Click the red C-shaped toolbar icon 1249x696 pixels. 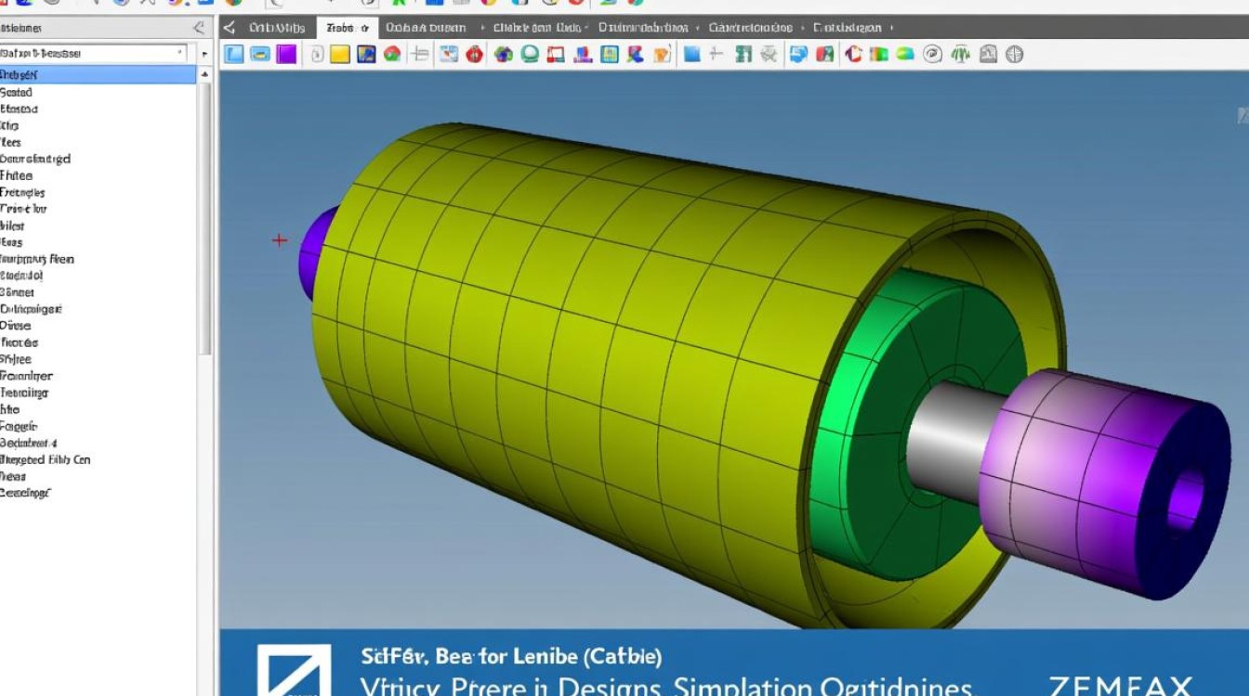click(853, 55)
